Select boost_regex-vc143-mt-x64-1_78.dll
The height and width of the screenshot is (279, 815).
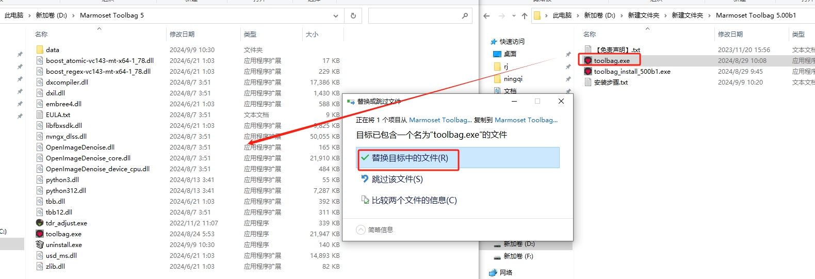coord(98,71)
